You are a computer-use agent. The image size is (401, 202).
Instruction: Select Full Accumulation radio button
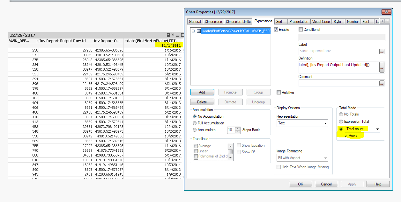195,123
